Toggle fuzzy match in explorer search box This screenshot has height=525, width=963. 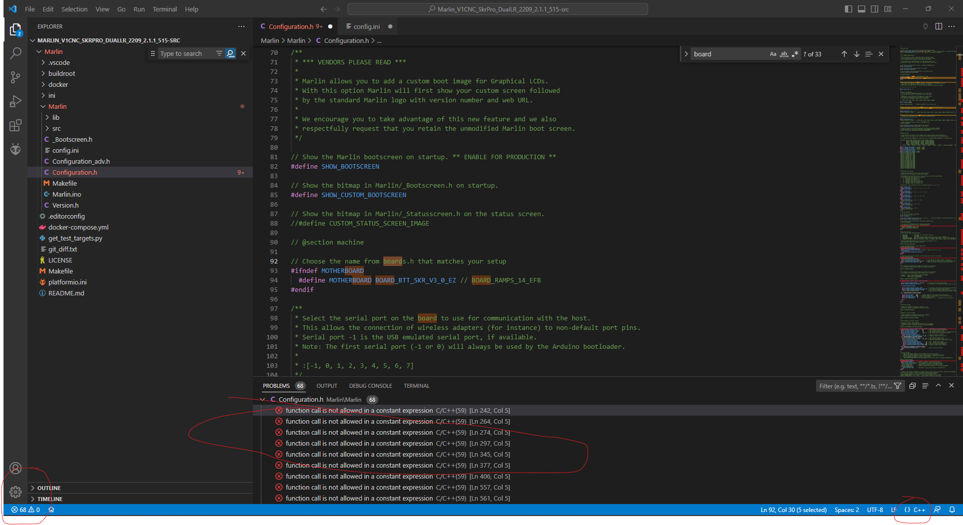(230, 53)
